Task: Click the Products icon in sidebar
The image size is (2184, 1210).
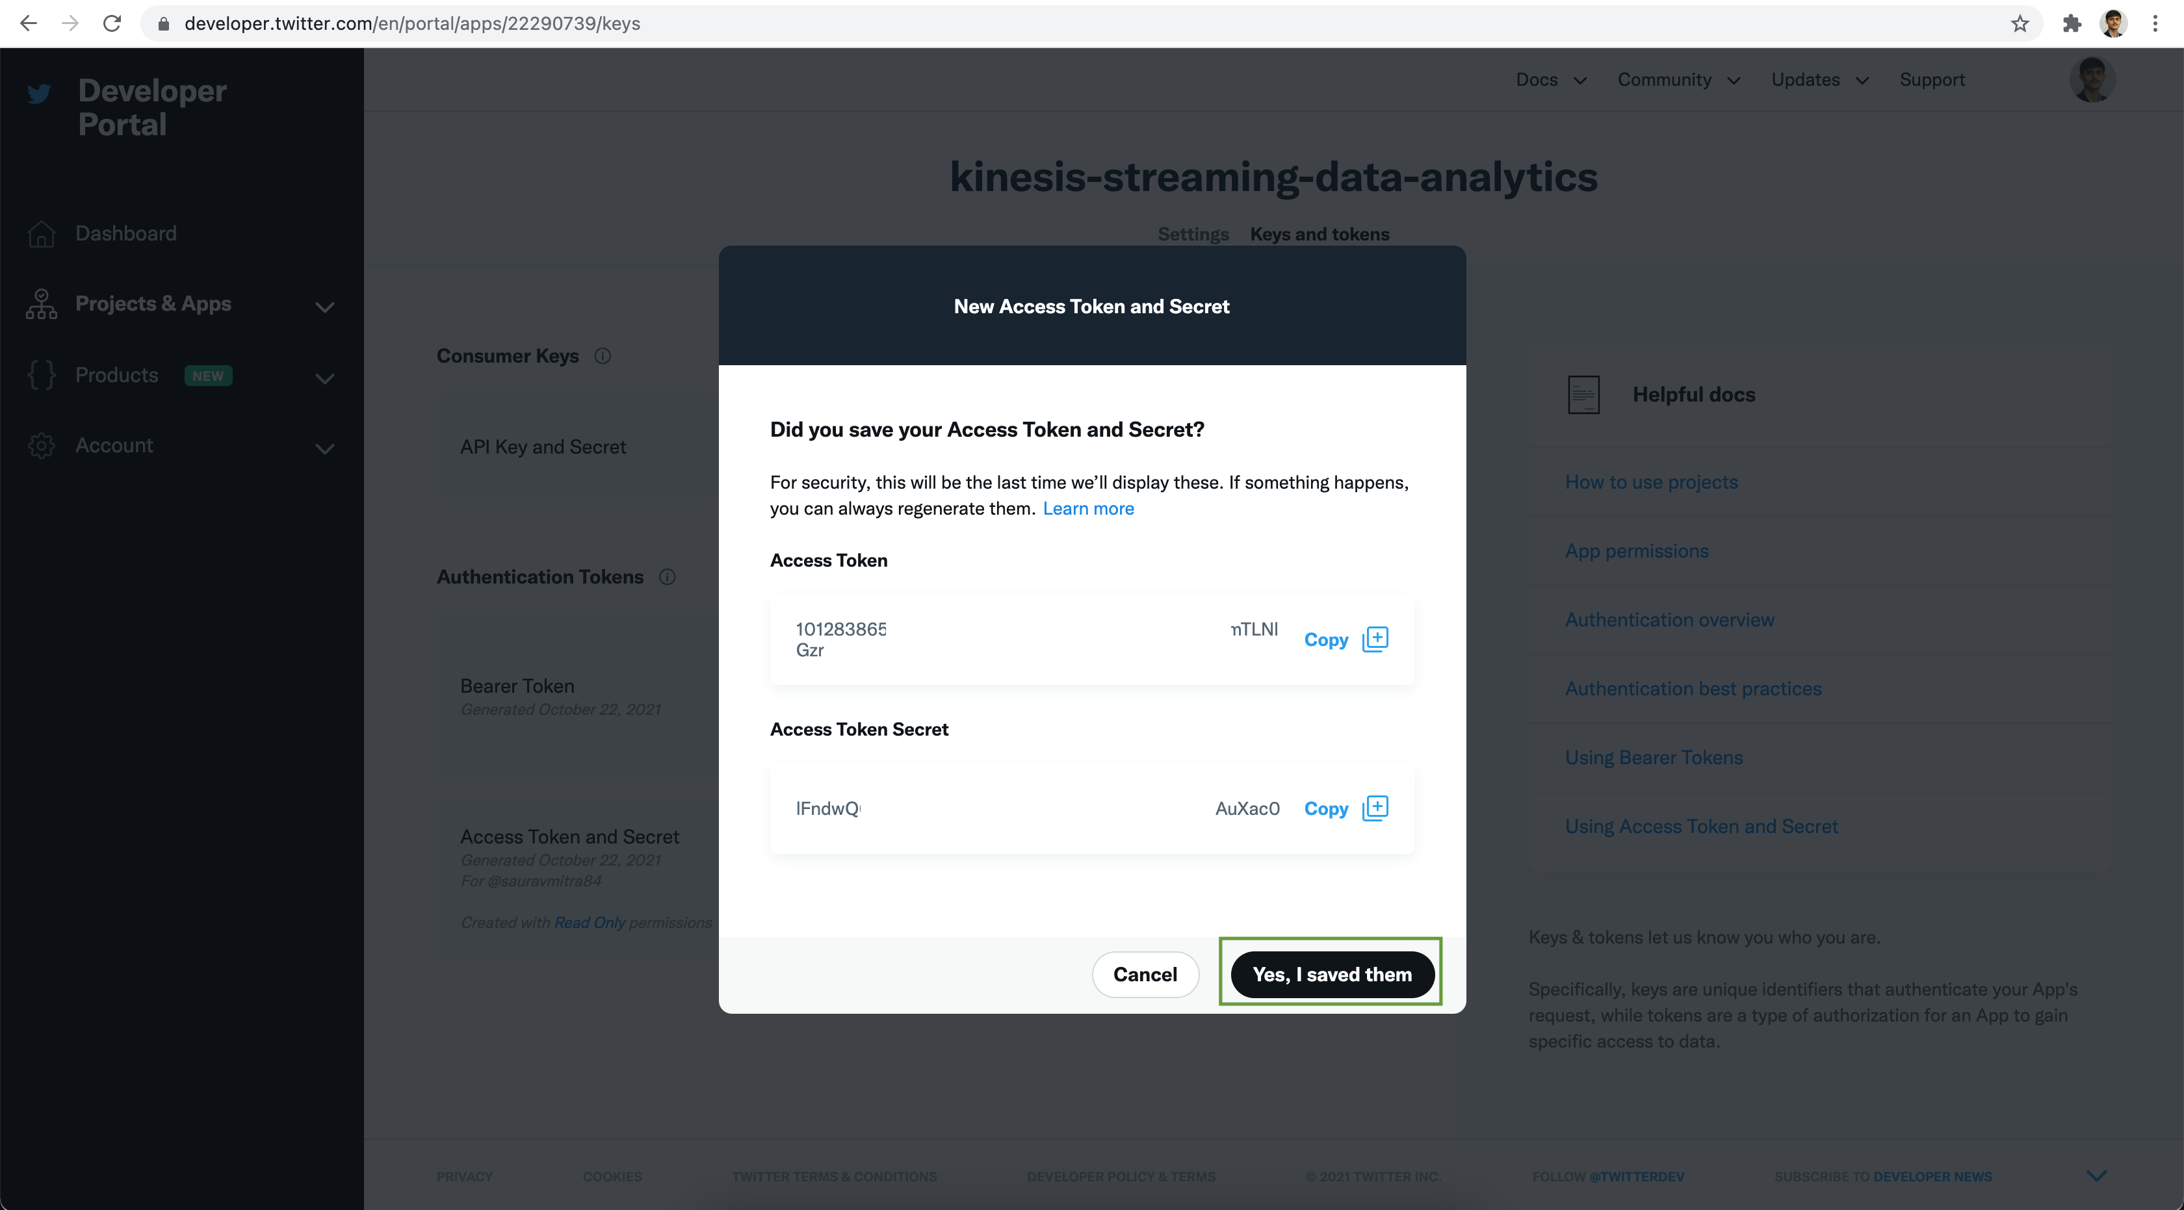Action: (42, 376)
